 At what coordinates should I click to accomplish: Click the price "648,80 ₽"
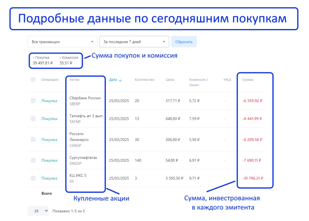(x=173, y=119)
